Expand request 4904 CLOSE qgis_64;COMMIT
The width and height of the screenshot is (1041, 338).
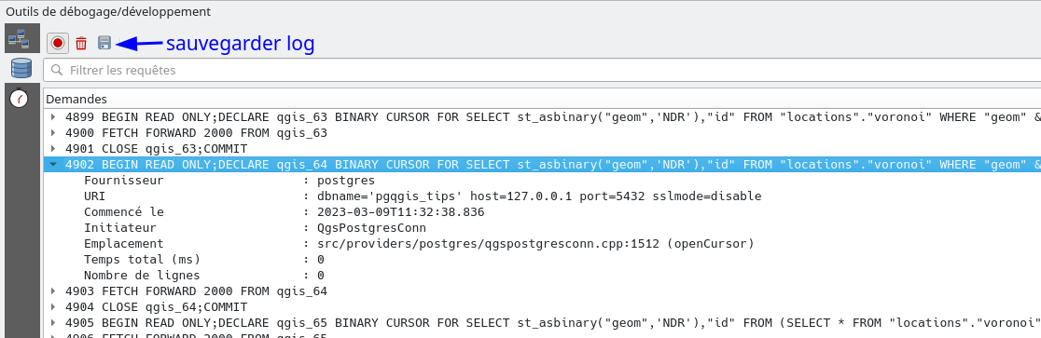53,307
